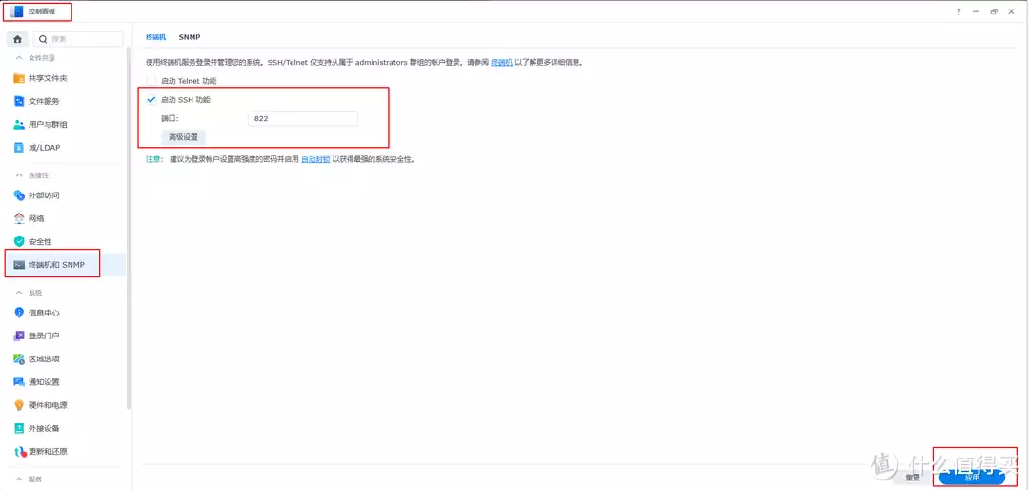Collapse the 文件共享 sidebar section

[19, 58]
